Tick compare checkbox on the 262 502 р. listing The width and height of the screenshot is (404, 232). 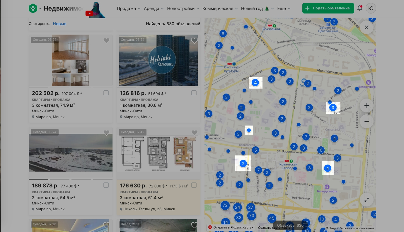pyautogui.click(x=106, y=93)
